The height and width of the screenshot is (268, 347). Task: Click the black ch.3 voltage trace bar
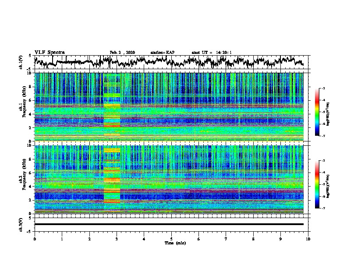(x=169, y=224)
